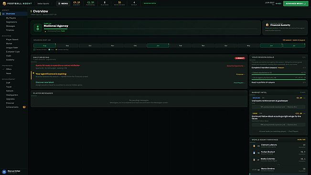Click the Football Agent logo icon
The image size is (311, 175).
click(x=4, y=3)
